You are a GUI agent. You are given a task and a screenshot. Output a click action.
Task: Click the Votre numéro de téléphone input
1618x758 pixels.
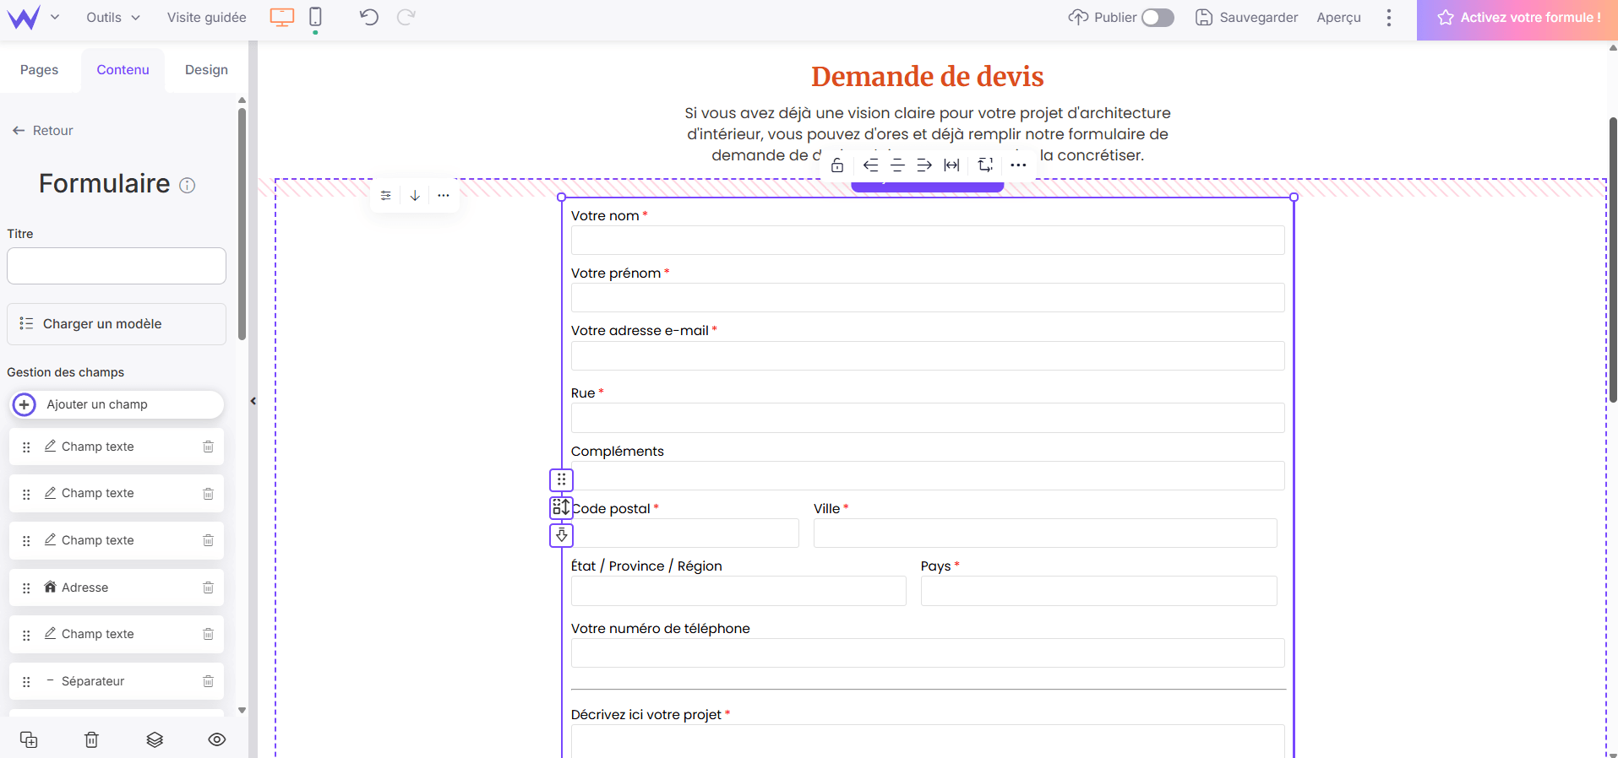[x=928, y=652]
